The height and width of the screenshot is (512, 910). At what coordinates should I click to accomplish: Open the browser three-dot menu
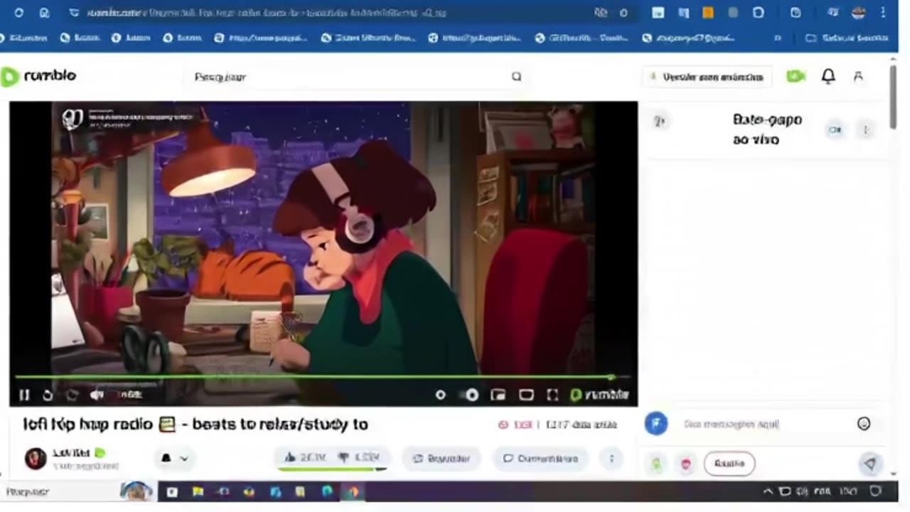pos(884,13)
